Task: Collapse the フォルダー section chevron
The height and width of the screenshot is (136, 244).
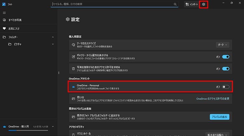Action: tap(53, 37)
